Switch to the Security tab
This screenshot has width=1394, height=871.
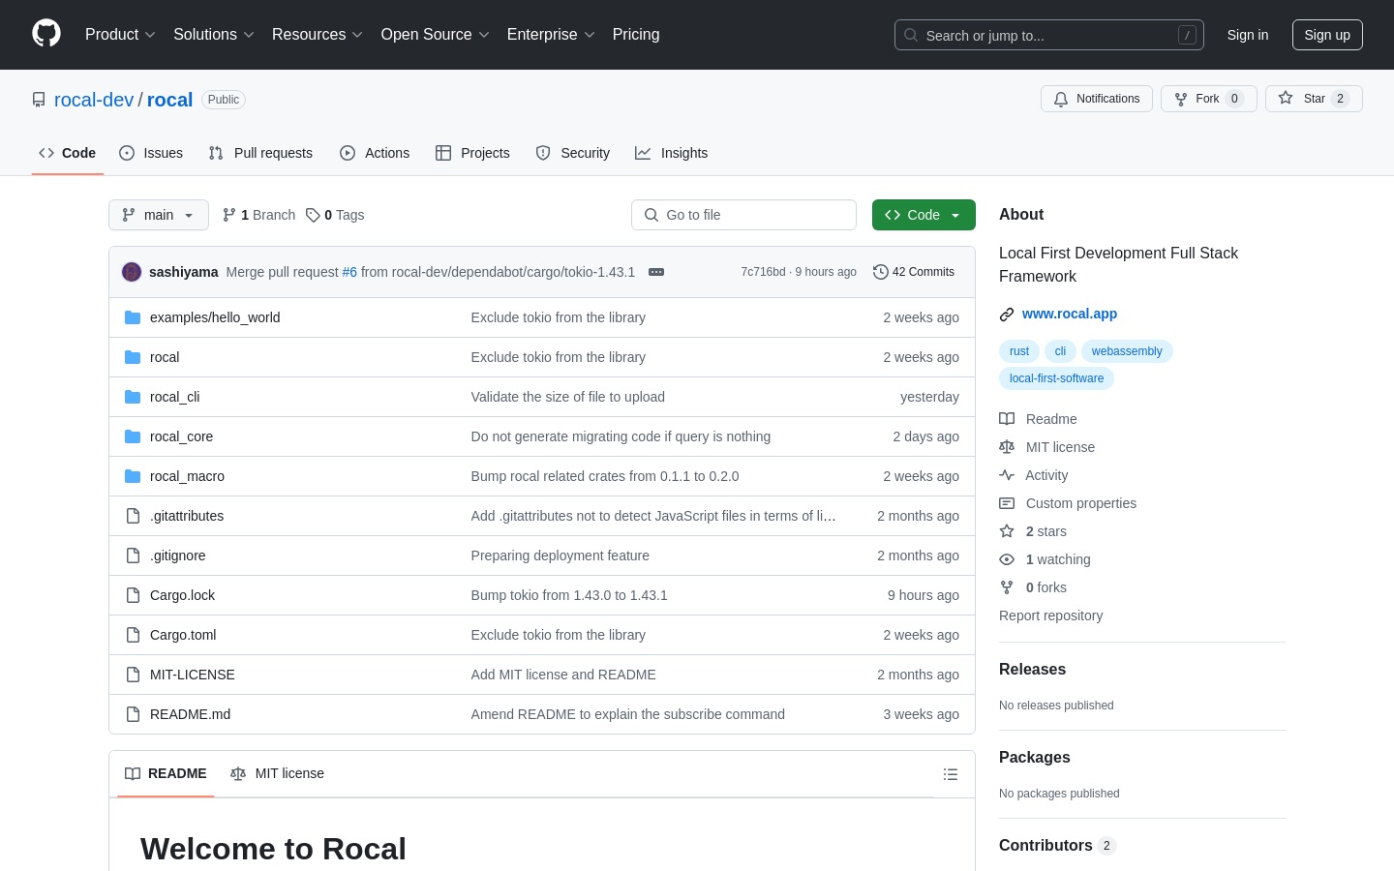(x=573, y=153)
